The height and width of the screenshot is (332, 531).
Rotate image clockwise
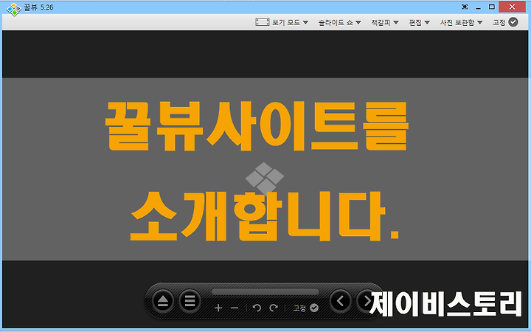[x=274, y=308]
